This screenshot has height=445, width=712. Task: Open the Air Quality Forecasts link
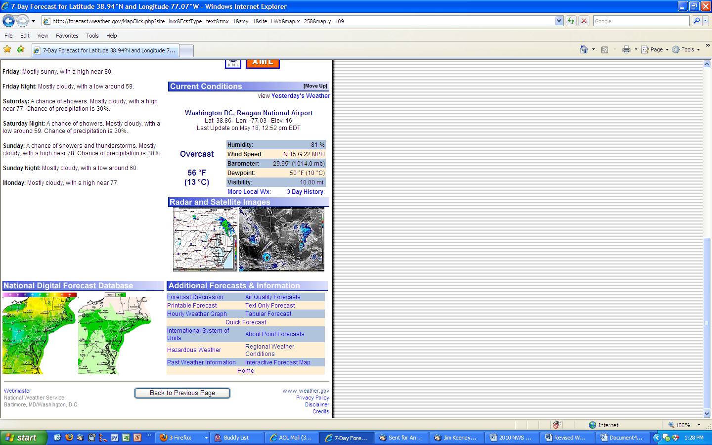click(273, 297)
